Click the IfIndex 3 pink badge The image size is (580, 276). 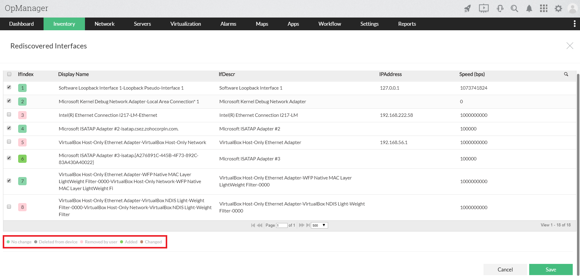click(x=22, y=115)
